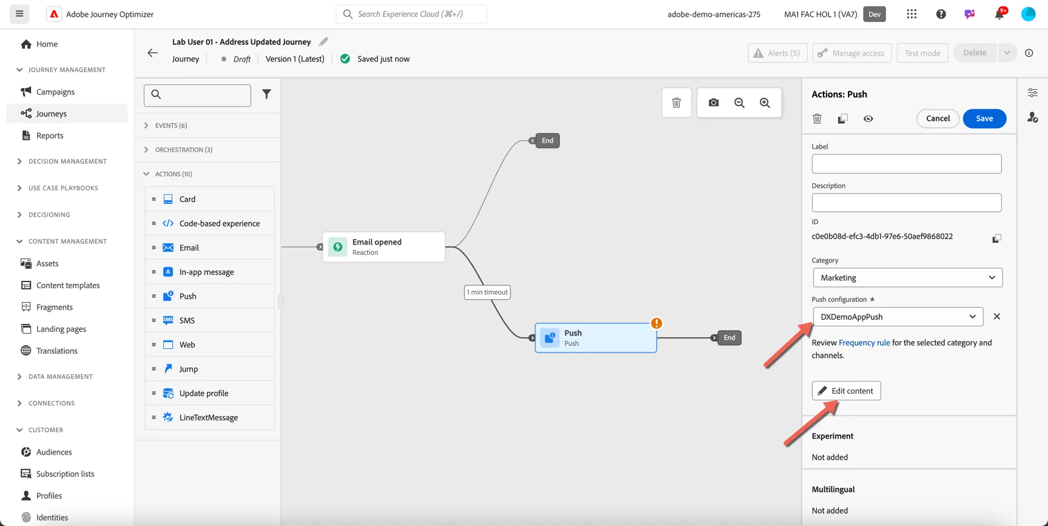Select the Push activity node on canvas
The height and width of the screenshot is (526, 1048).
pos(596,338)
